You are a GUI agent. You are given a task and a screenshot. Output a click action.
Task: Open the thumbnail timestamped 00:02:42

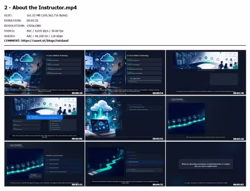(125, 118)
